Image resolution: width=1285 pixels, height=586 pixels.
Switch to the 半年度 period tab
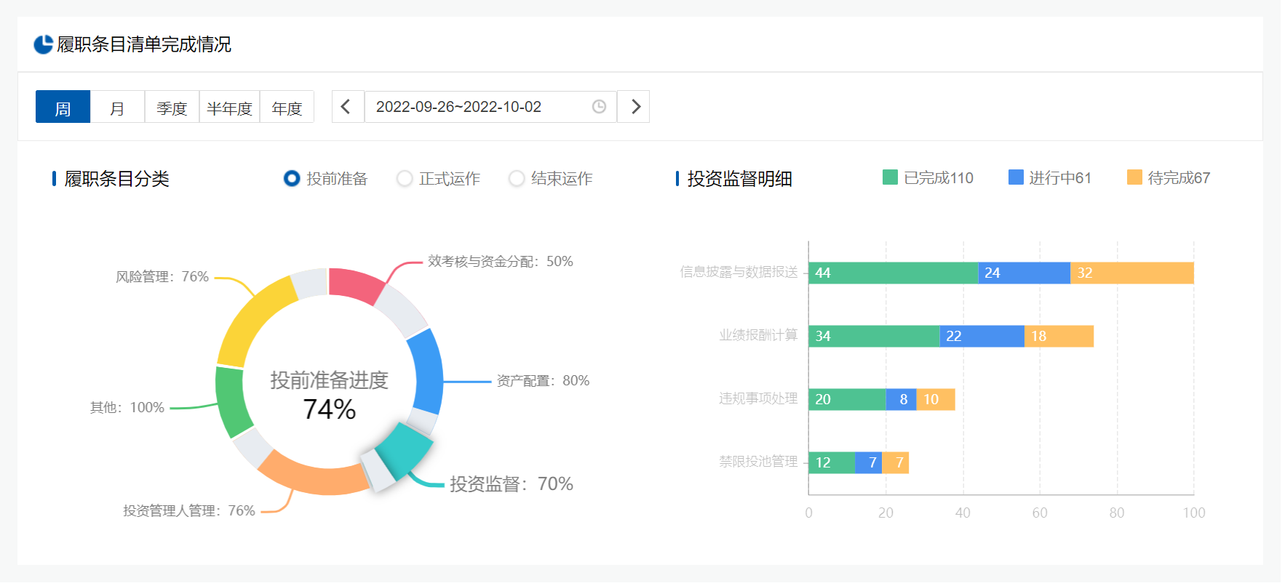[x=229, y=107]
